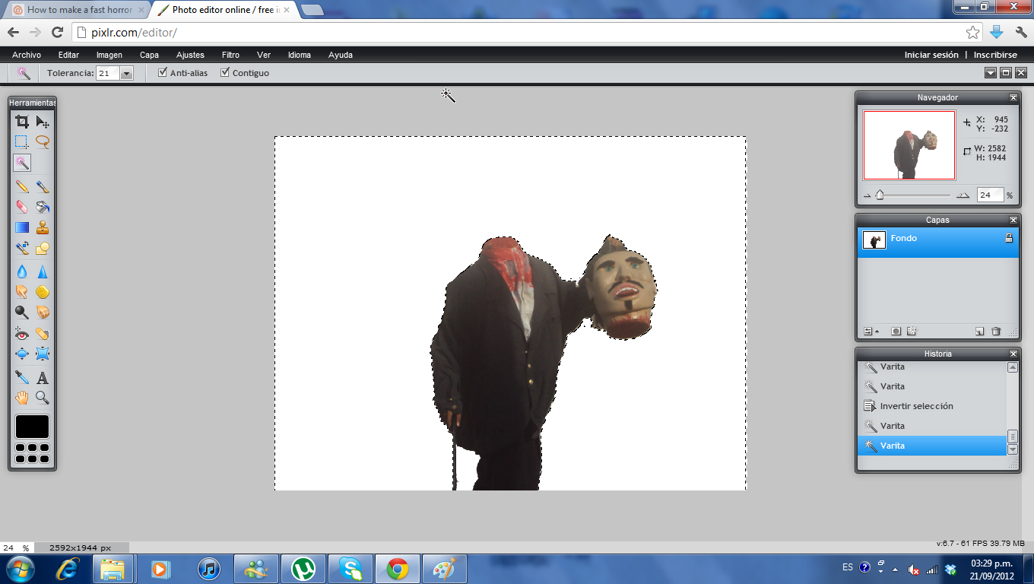This screenshot has width=1034, height=584.
Task: Open the Ajustes menu
Action: pyautogui.click(x=190, y=55)
